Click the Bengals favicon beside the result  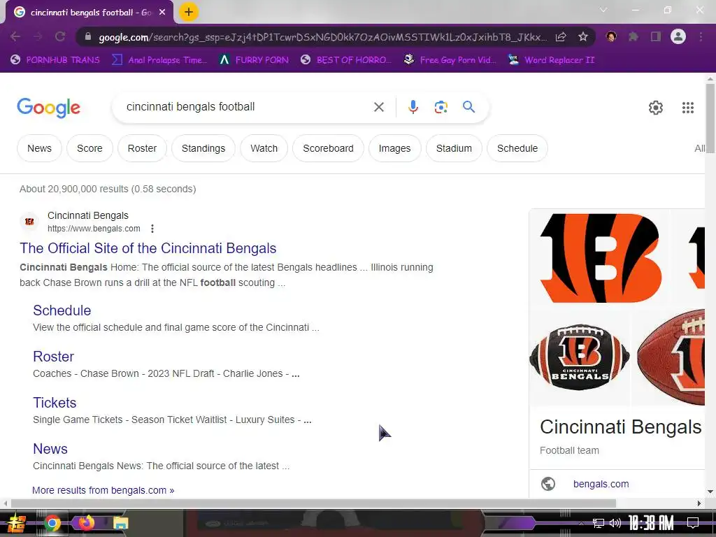[x=29, y=222]
